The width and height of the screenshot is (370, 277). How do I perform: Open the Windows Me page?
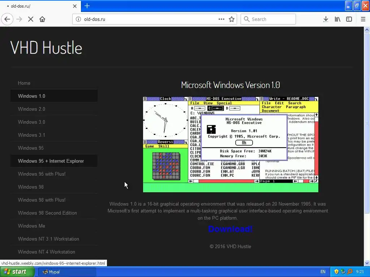pos(54,226)
